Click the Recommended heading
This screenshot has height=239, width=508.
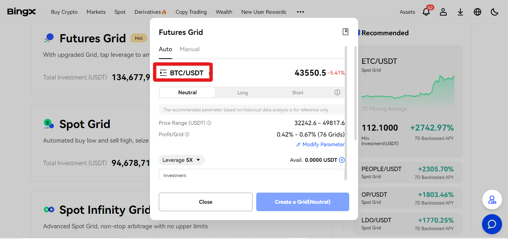[x=385, y=33]
